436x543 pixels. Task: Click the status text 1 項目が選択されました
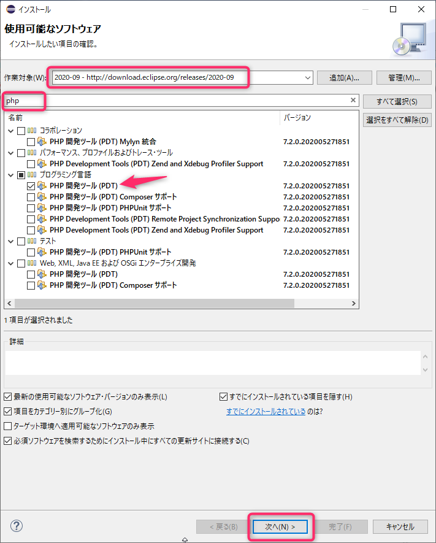click(39, 320)
